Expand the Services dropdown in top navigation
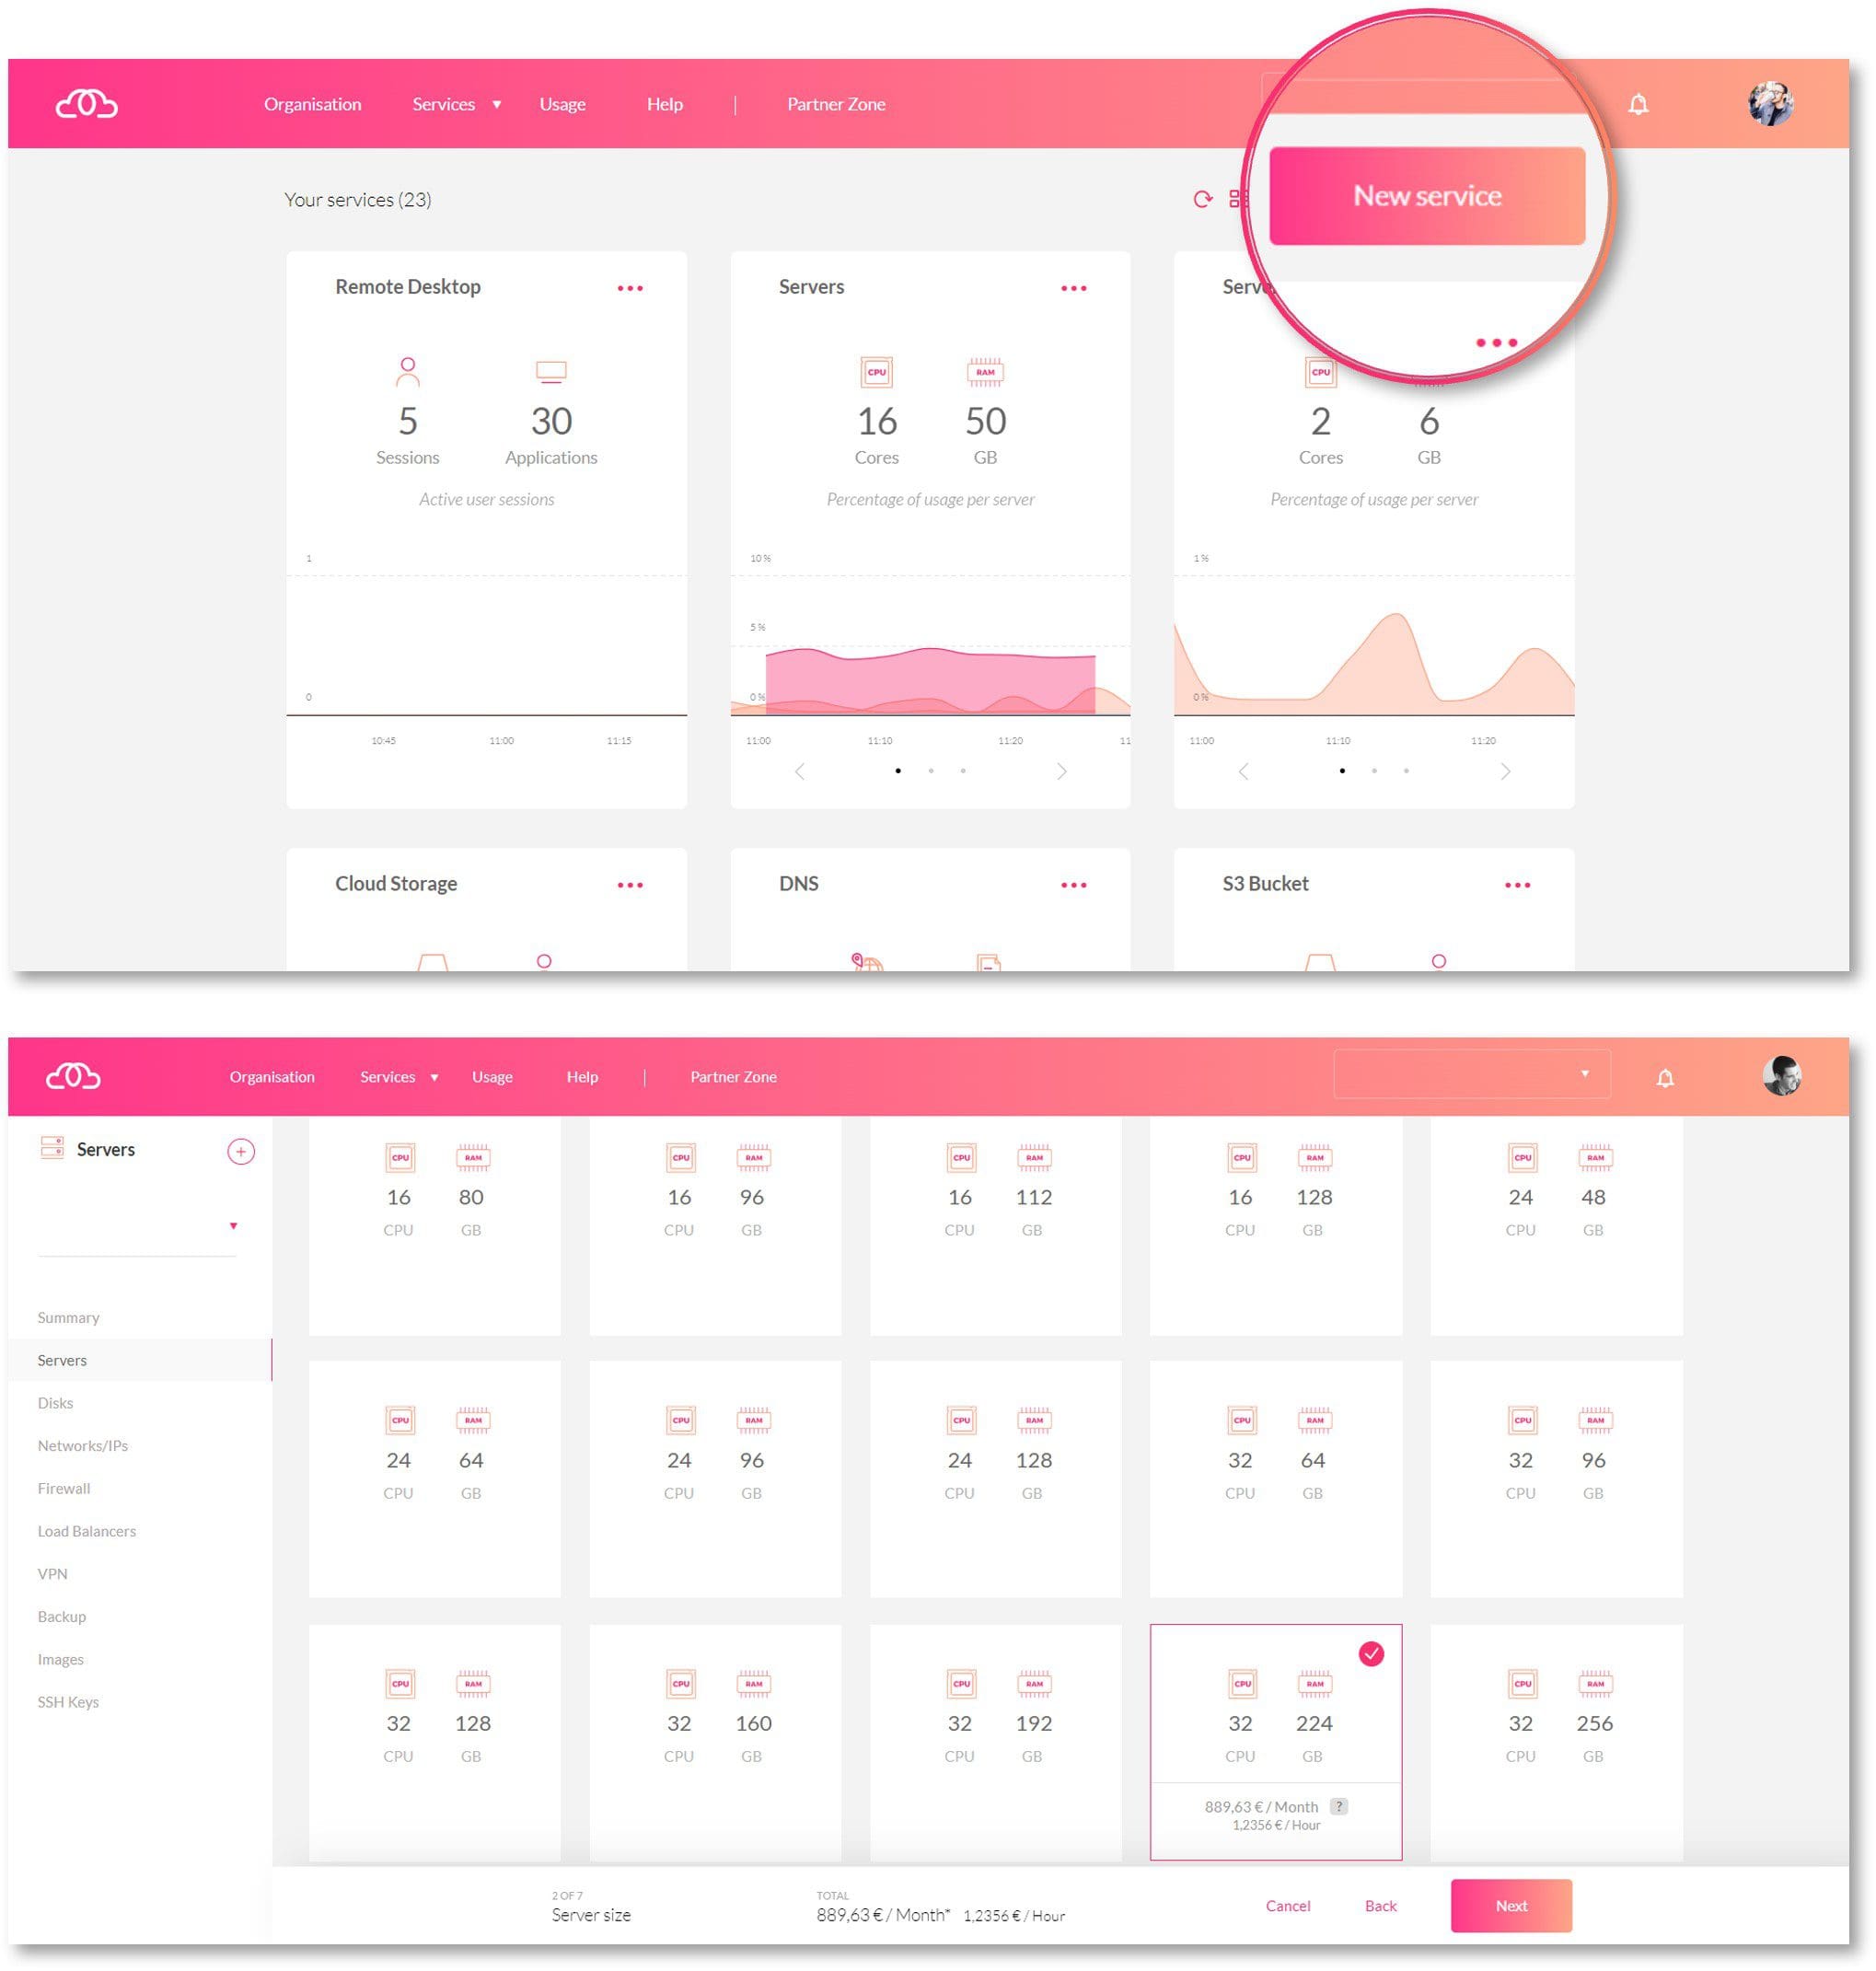 (x=450, y=106)
